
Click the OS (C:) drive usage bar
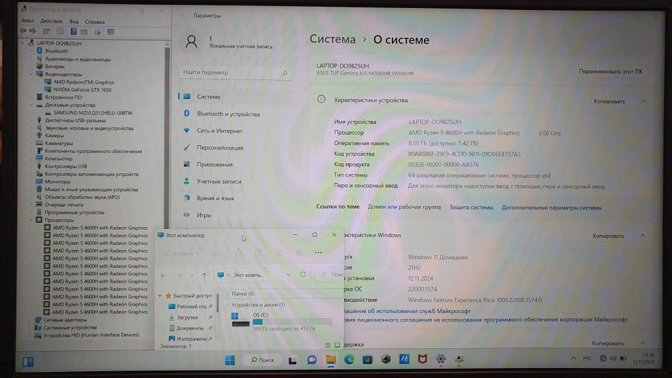click(x=292, y=322)
